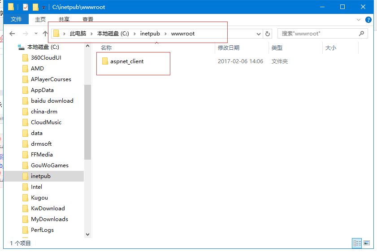Refresh the wwwroot folder view

point(267,34)
